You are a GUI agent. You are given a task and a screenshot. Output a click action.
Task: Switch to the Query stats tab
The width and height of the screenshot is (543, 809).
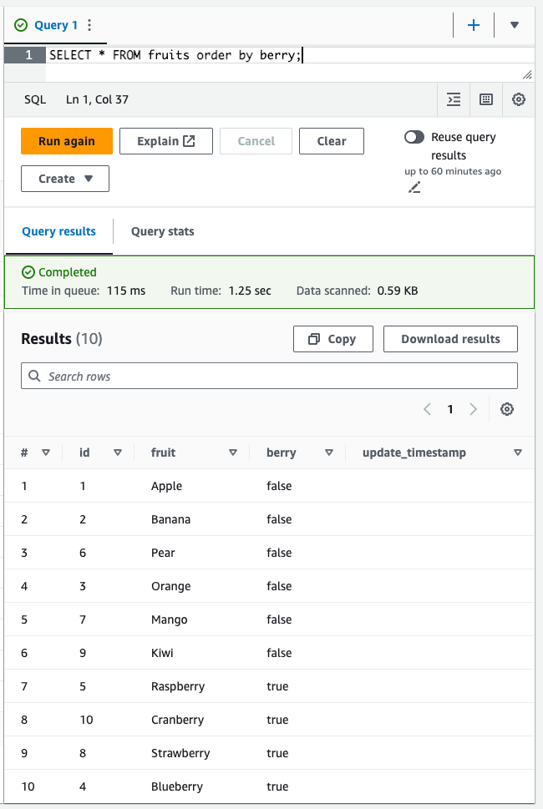[x=162, y=231]
